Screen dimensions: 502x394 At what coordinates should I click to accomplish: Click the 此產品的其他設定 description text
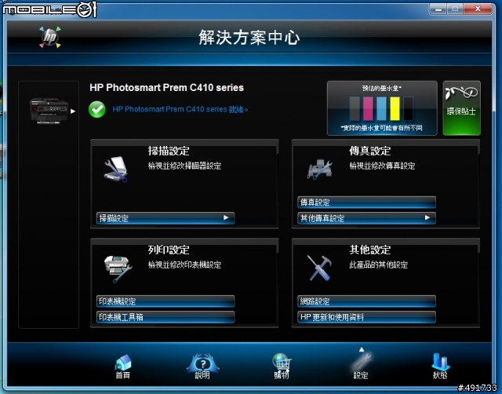[378, 265]
